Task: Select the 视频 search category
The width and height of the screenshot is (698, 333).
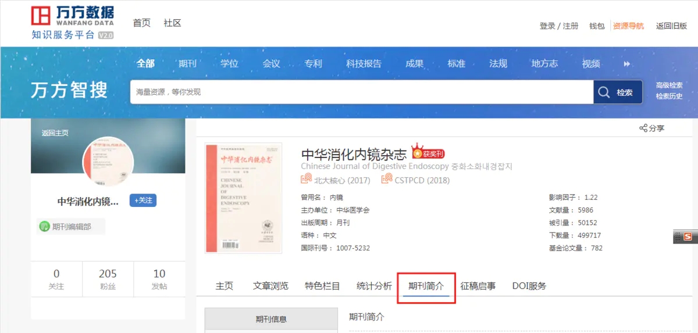Action: pos(591,63)
